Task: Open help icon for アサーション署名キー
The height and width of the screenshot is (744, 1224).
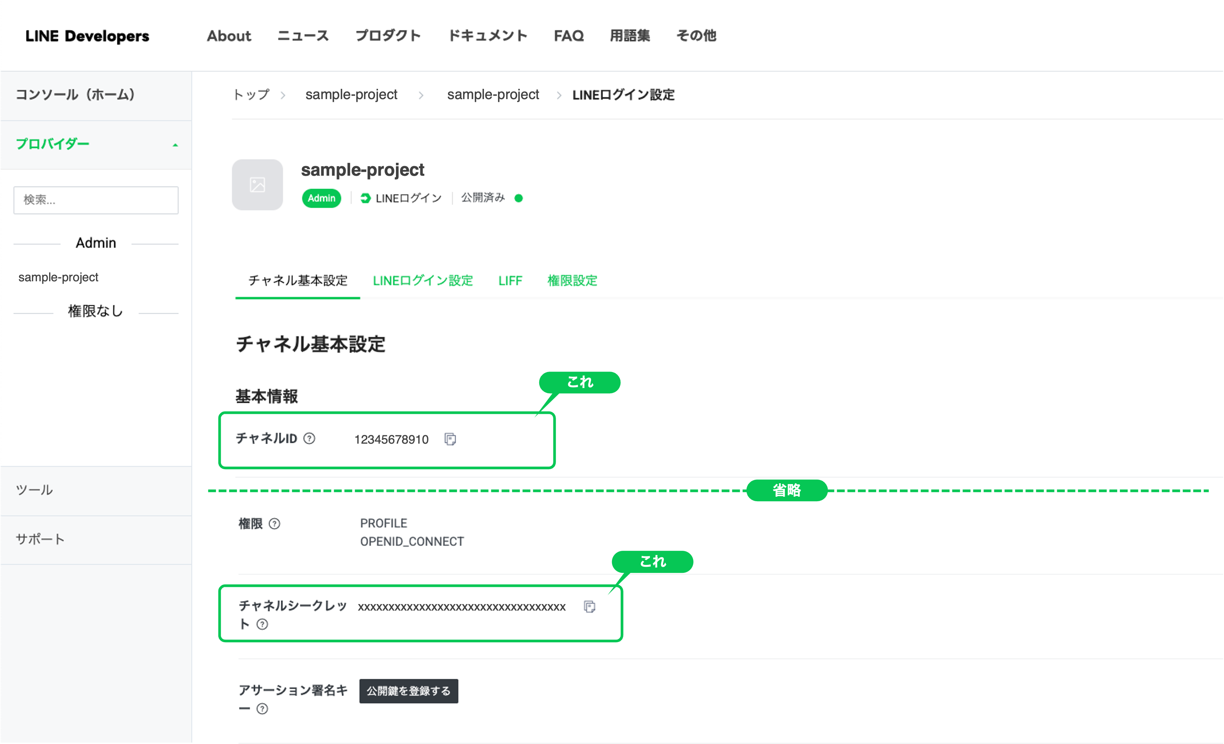Action: tap(262, 709)
